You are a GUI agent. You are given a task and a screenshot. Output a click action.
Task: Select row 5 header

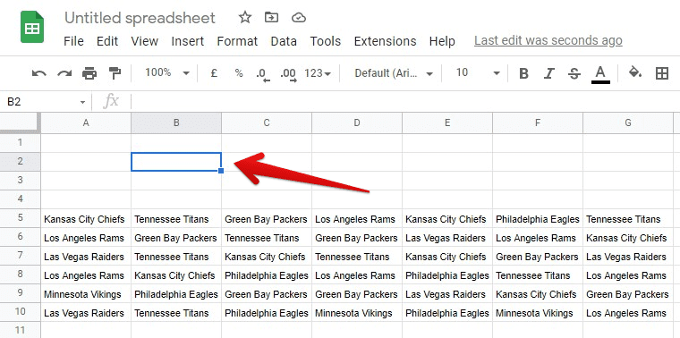point(21,218)
